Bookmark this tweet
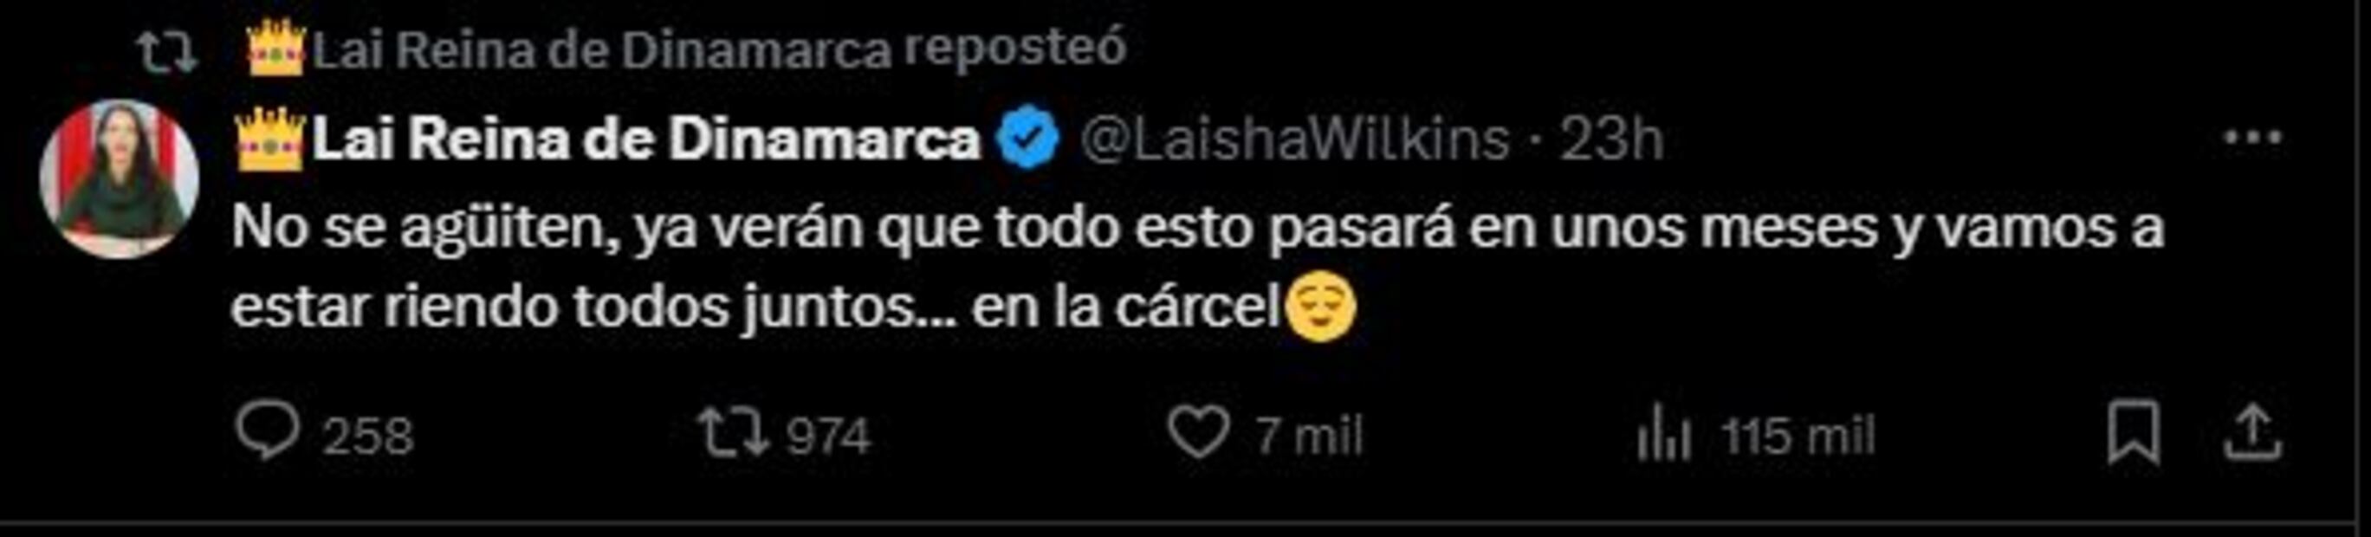This screenshot has width=2371, height=537. point(2134,432)
